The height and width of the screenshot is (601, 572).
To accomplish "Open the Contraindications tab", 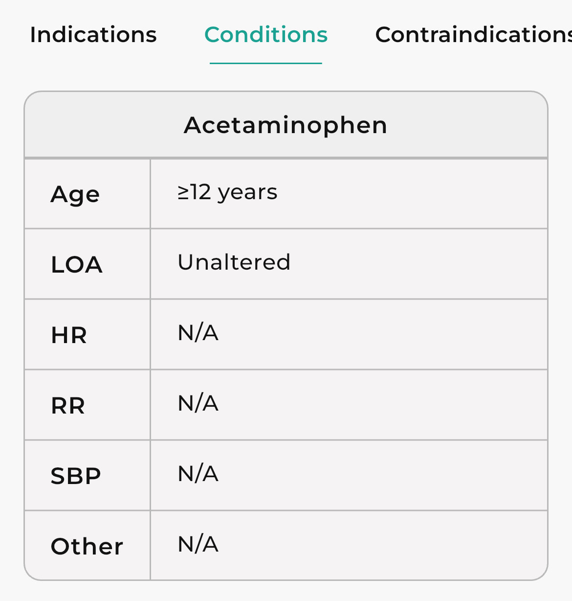I will pos(473,35).
